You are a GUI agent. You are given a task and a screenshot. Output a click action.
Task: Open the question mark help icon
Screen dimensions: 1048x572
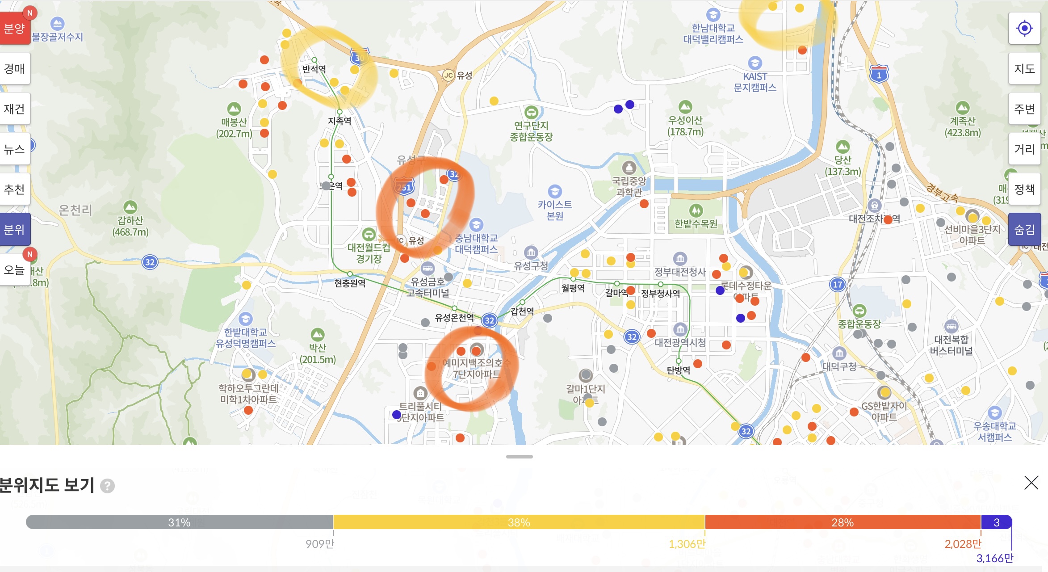pos(107,486)
